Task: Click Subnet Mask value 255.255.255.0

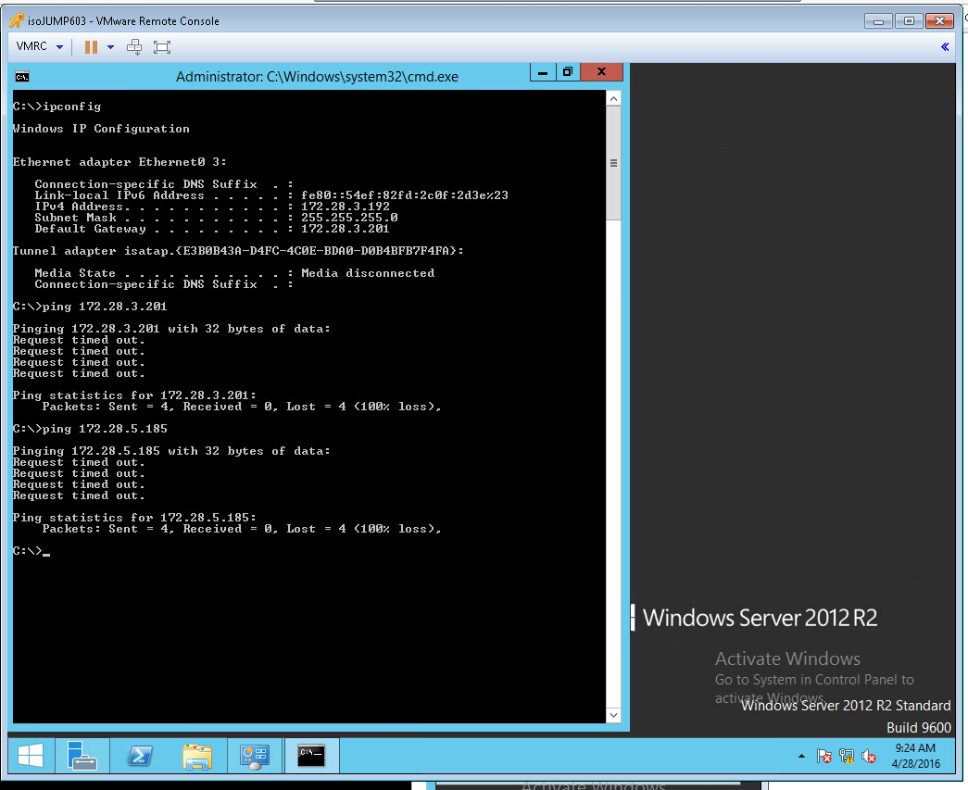Action: coord(349,218)
